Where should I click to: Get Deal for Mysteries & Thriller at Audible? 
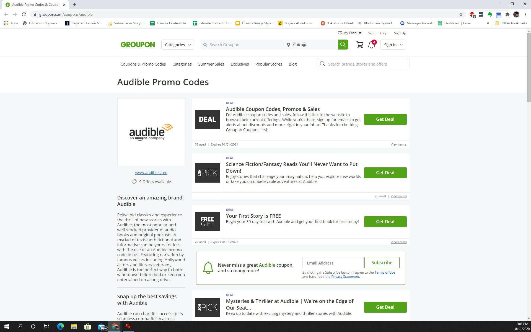[385, 307]
